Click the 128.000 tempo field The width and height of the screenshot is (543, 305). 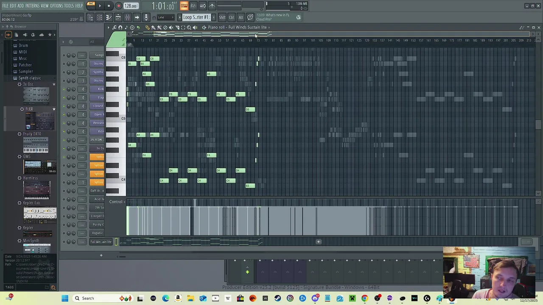[x=131, y=6]
